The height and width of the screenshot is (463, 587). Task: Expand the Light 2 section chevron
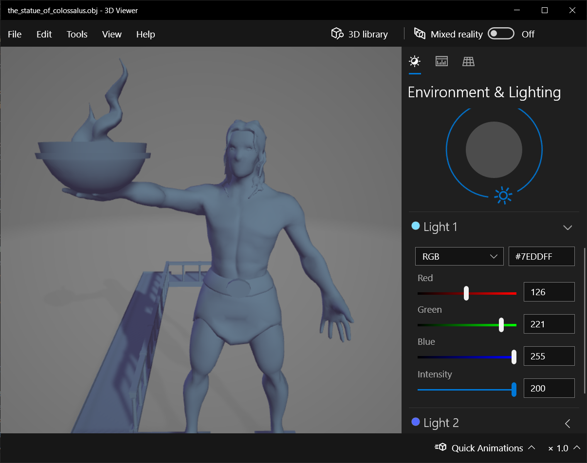[x=567, y=423]
